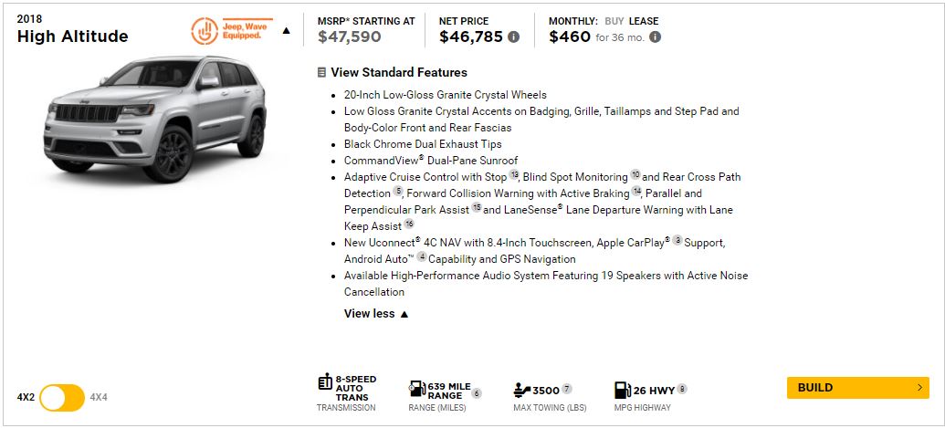945x428 pixels.
Task: Select the 4X4 drivetrain label
Action: pos(99,397)
